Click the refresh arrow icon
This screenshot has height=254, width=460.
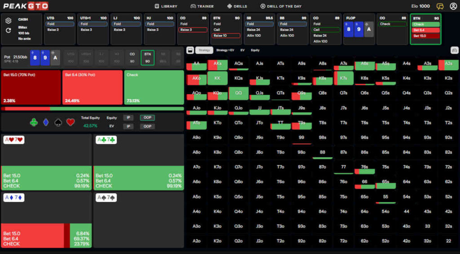tap(8, 30)
